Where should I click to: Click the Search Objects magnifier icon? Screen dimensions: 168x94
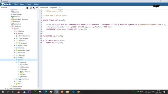(x=37, y=8)
